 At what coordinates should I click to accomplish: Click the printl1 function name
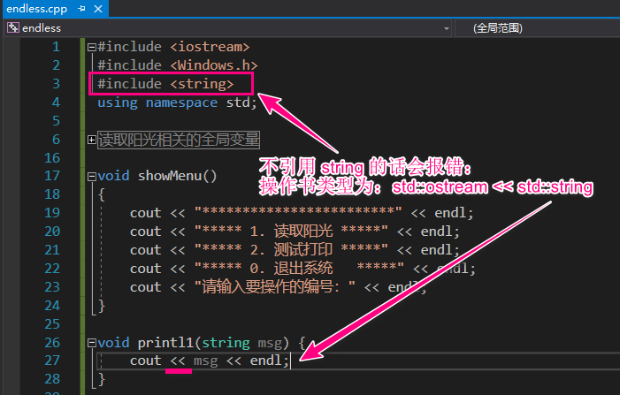[x=165, y=343]
